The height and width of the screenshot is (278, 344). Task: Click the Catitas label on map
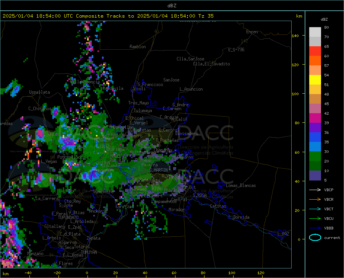click(x=218, y=206)
